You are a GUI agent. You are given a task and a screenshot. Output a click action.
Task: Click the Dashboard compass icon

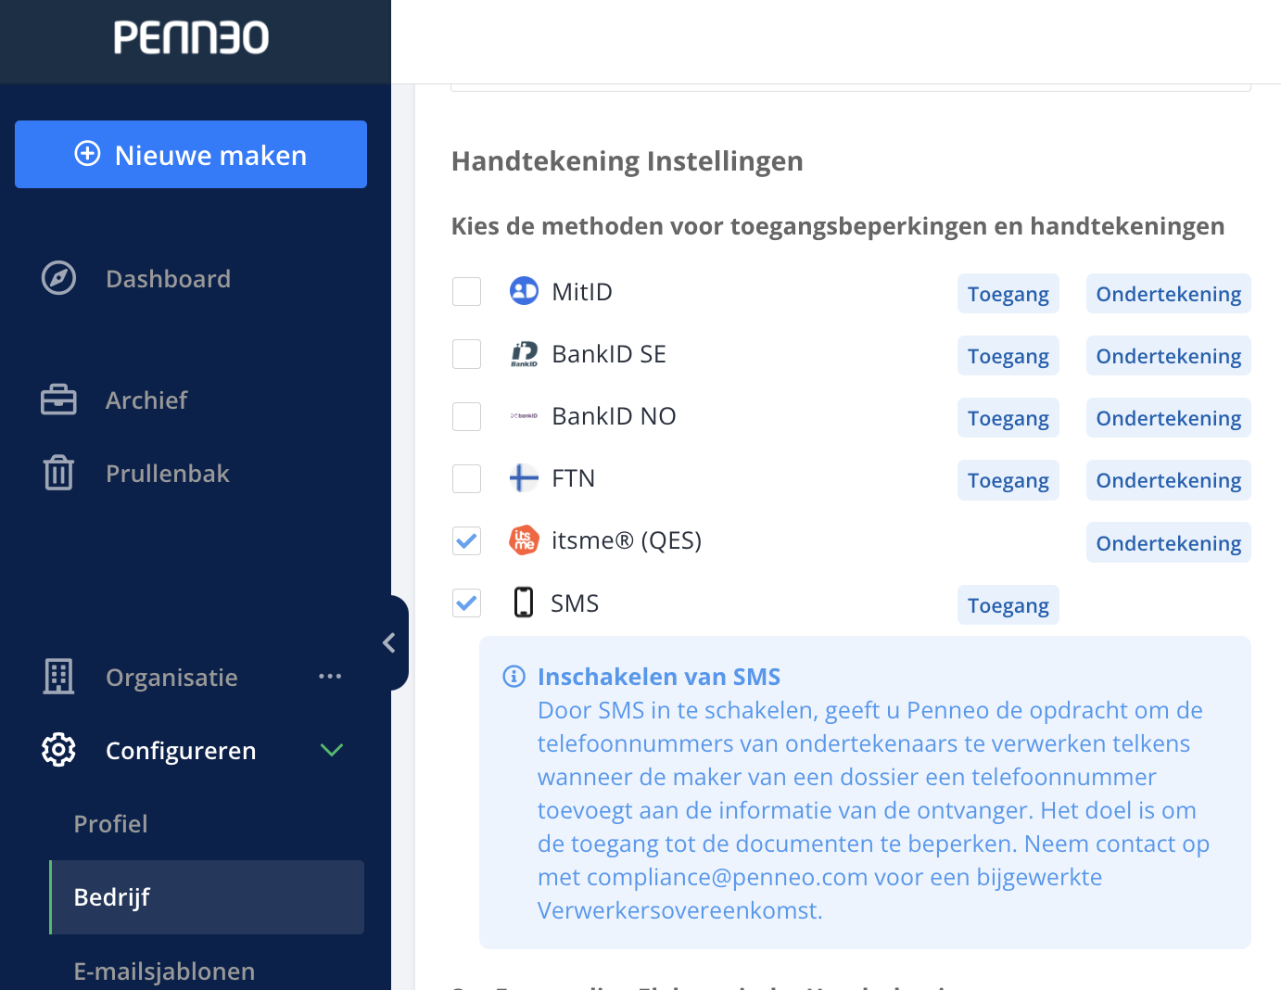[58, 278]
